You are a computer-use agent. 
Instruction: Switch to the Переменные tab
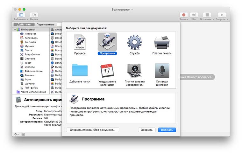point(45,24)
